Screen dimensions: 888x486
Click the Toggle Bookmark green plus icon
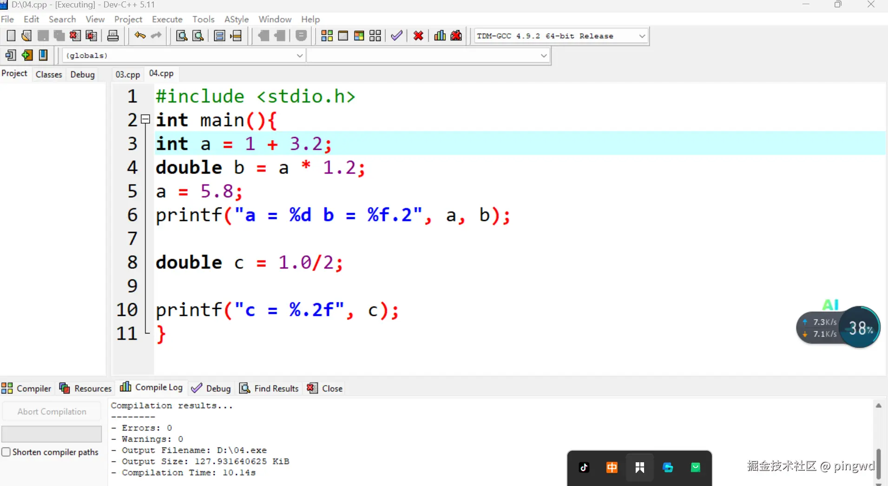pyautogui.click(x=27, y=55)
